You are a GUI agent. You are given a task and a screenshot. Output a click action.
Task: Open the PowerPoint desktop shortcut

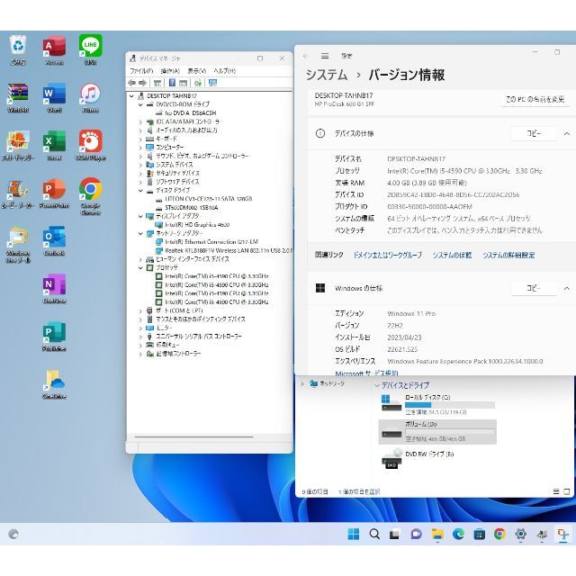[54, 193]
